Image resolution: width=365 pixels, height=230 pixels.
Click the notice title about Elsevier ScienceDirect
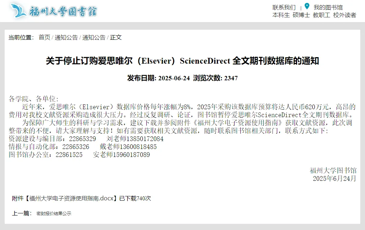click(182, 61)
